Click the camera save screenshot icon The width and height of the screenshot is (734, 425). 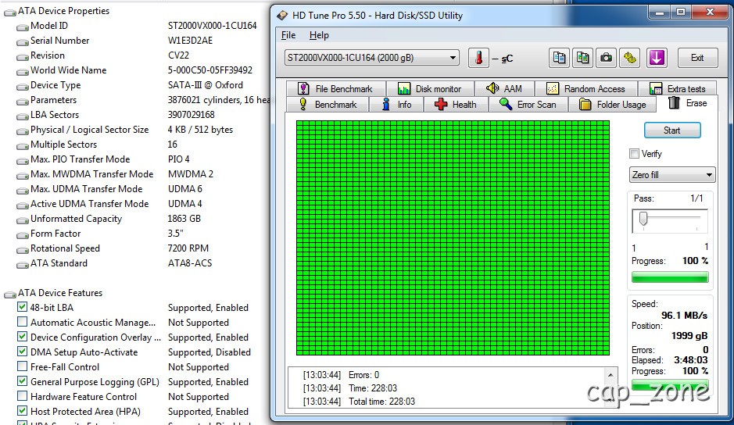607,58
